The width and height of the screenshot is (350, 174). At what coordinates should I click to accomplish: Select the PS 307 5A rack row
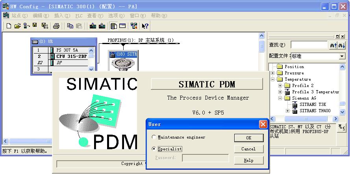tap(61, 50)
